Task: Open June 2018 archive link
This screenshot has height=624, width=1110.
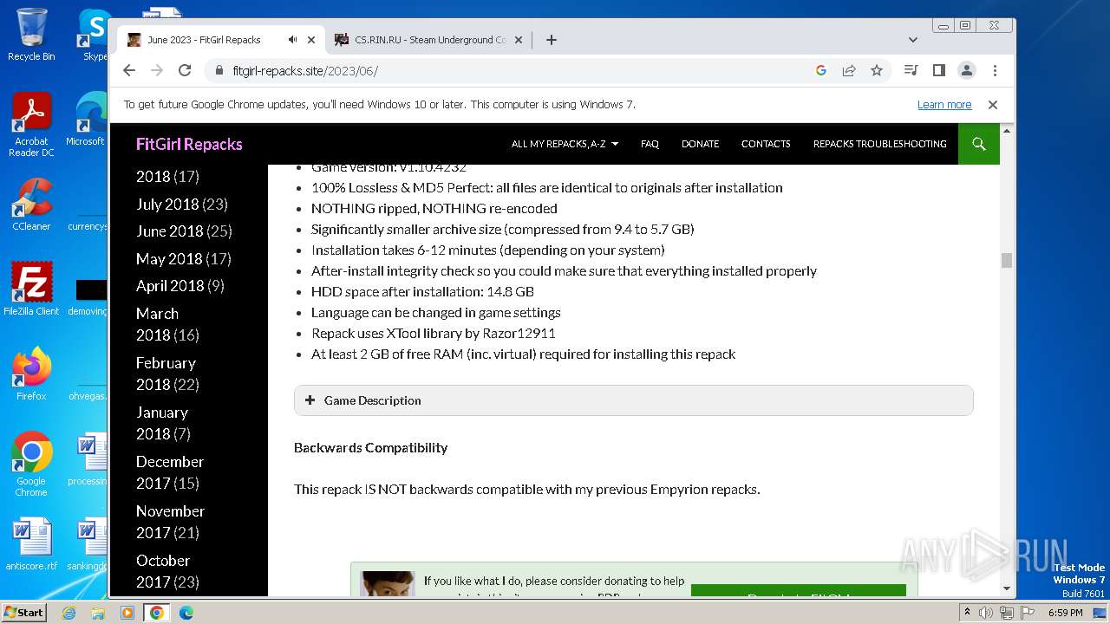Action: coord(169,231)
